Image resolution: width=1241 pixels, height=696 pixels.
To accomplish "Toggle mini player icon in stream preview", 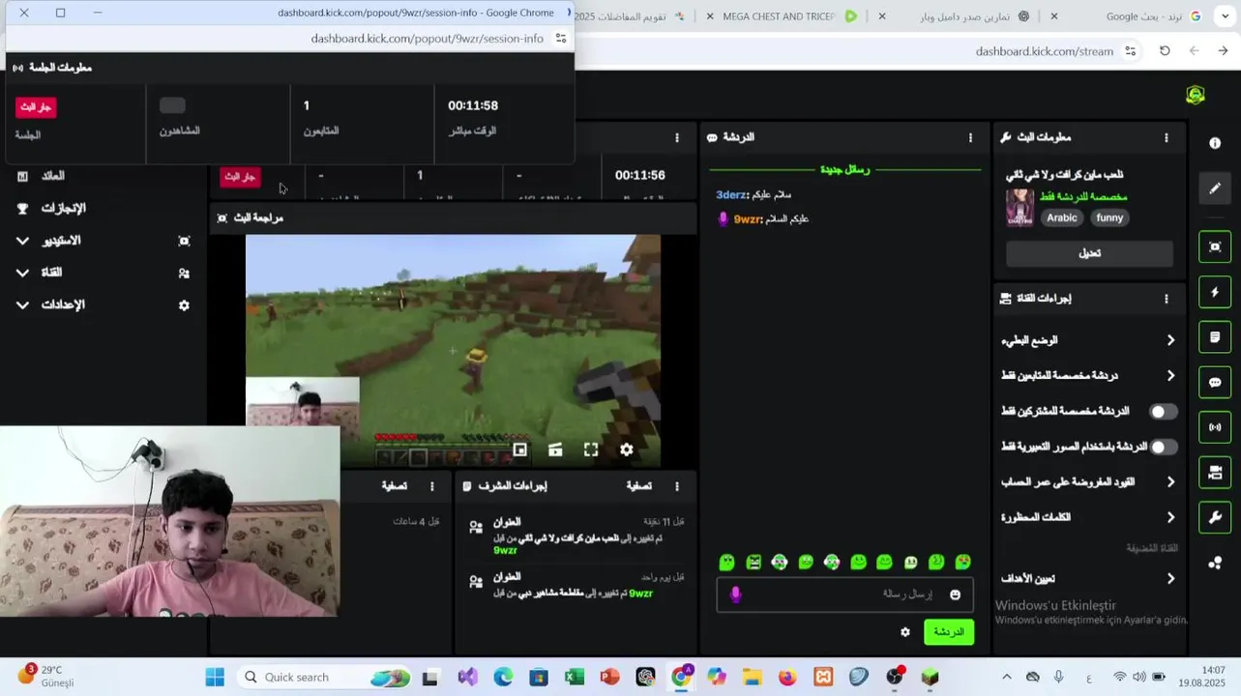I will pyautogui.click(x=520, y=449).
